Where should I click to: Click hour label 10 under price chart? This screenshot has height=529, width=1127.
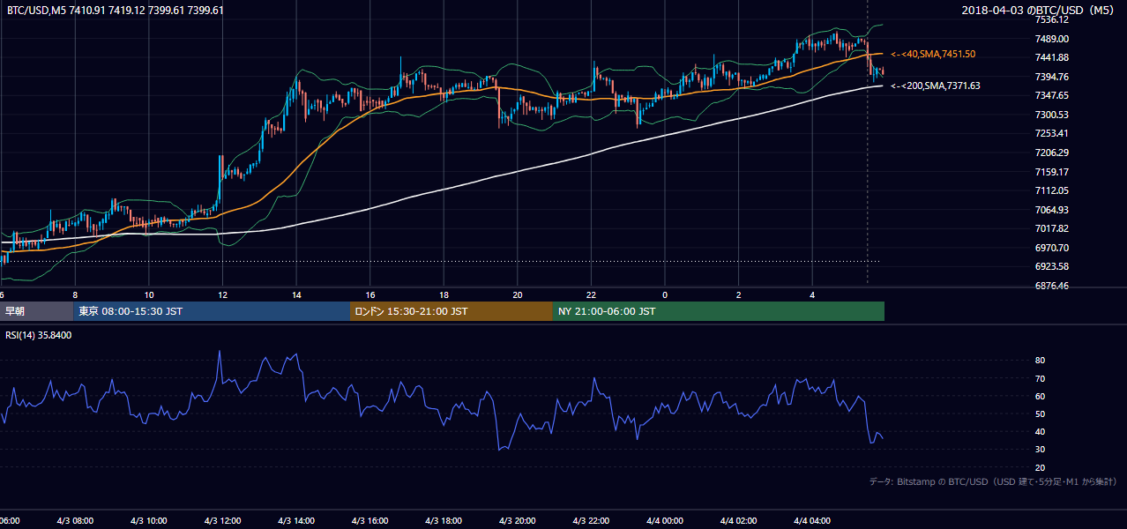pos(149,294)
